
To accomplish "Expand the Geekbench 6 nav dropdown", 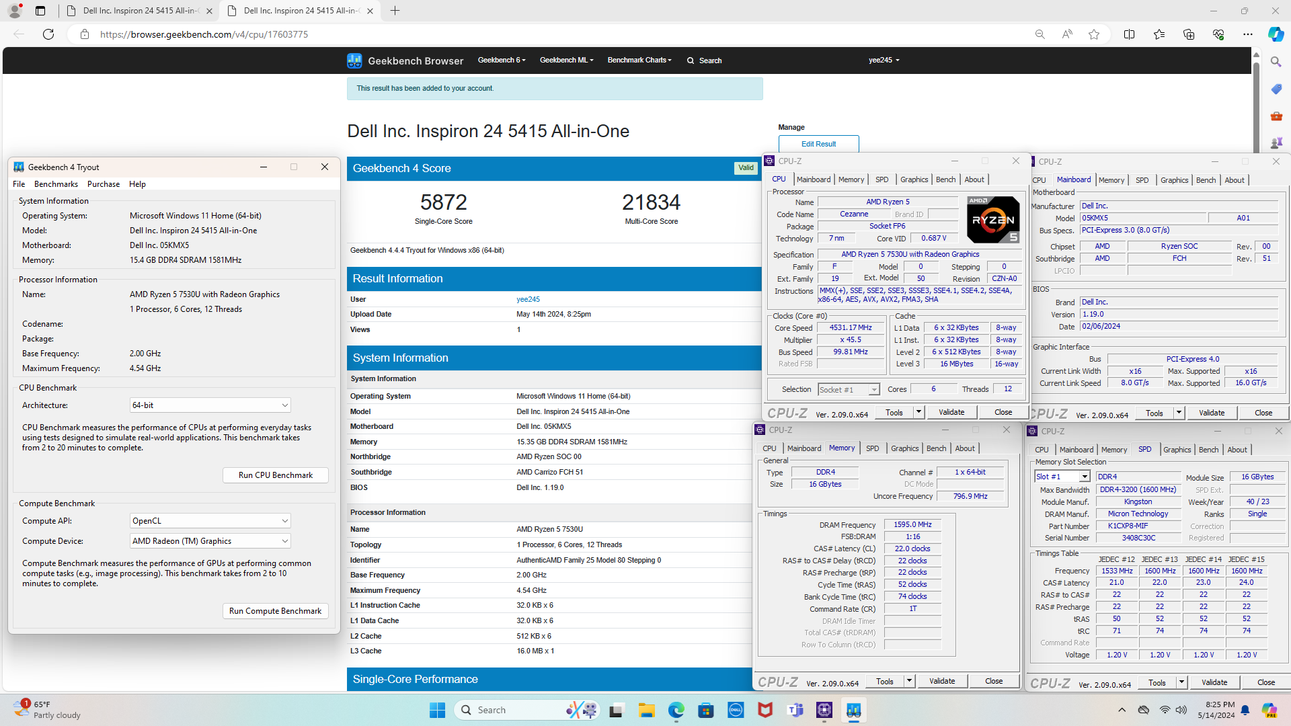I will click(x=502, y=61).
